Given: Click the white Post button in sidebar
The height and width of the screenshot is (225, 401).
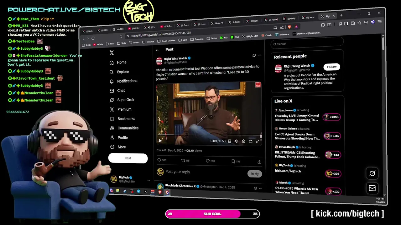Looking at the screenshot, I should (128, 158).
